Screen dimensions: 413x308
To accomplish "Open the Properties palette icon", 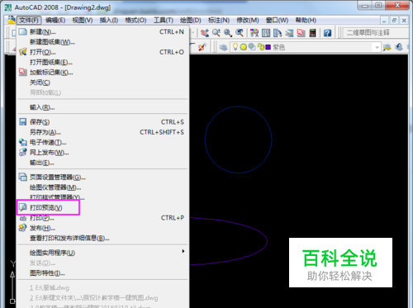I will click(254, 33).
